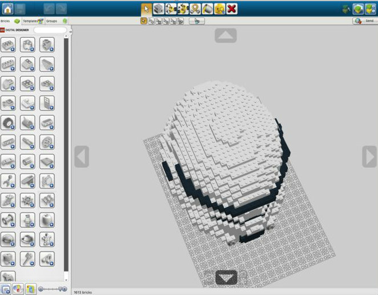
Task: Expand the basic 2x2 bricks category
Action: (8, 45)
